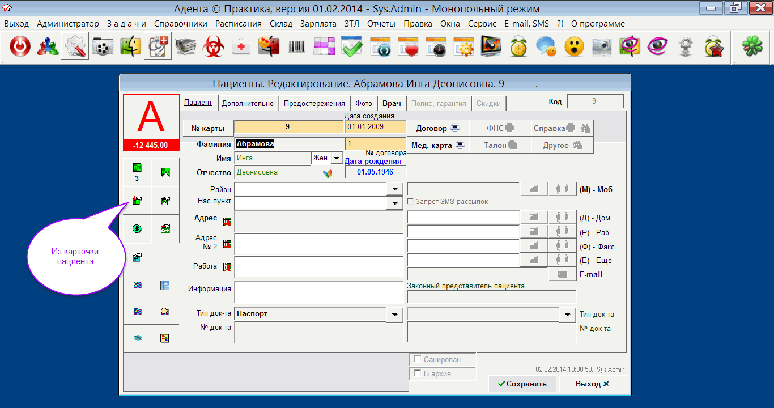Click the Дата рождения link
Image resolution: width=774 pixels, height=408 pixels.
coord(373,161)
